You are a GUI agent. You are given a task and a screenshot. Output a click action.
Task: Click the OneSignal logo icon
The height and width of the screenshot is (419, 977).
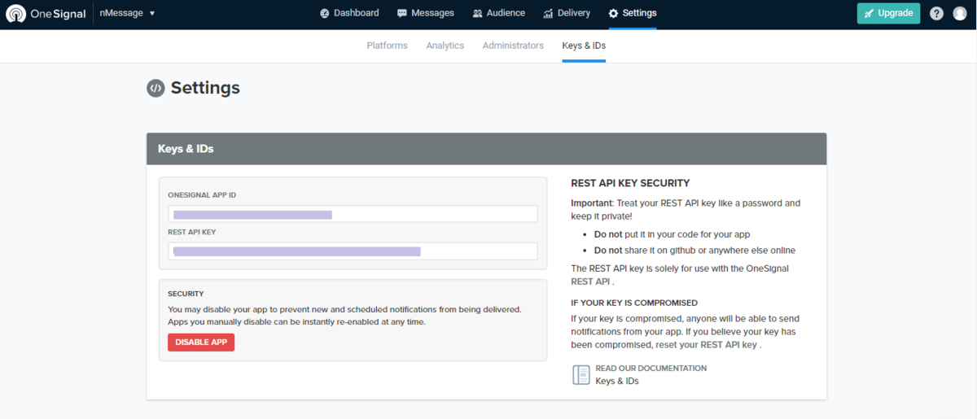pos(15,14)
